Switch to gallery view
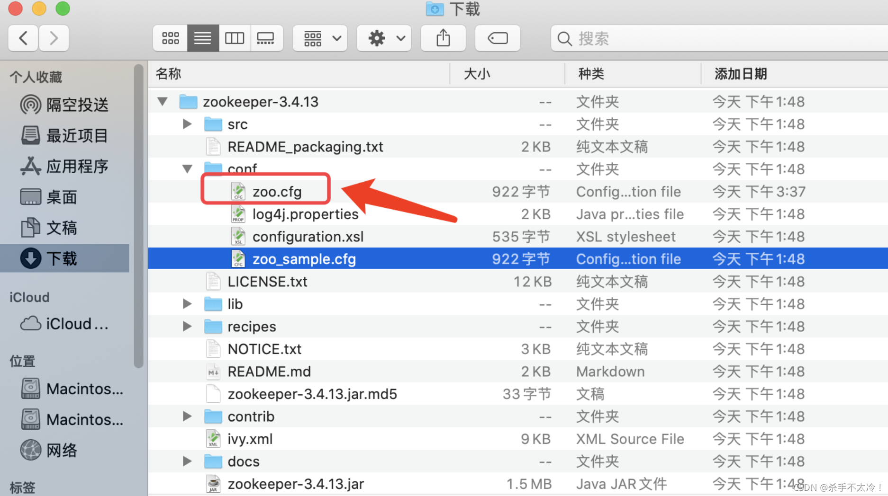 click(x=266, y=38)
